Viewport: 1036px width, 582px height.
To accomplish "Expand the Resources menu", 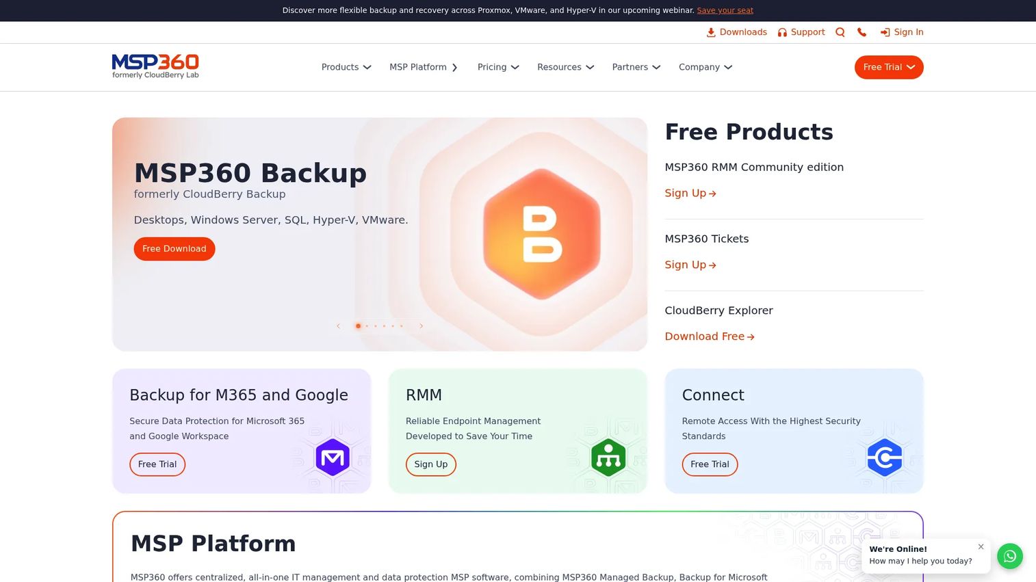I will coord(565,67).
